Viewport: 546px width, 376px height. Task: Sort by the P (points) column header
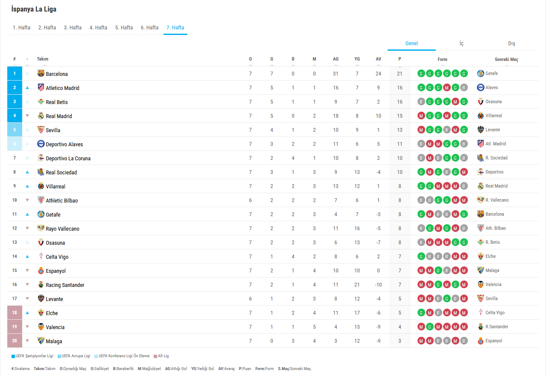pos(400,59)
